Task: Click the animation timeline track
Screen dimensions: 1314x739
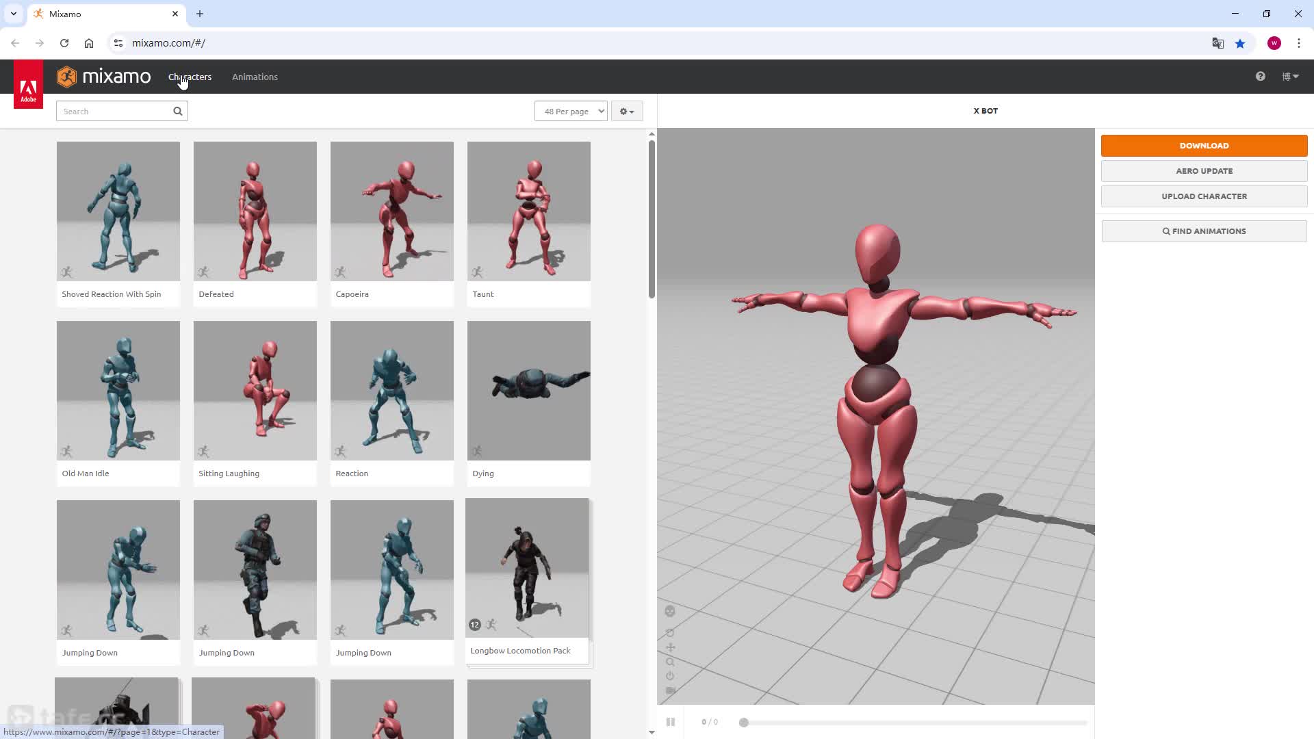Action: [x=916, y=723]
